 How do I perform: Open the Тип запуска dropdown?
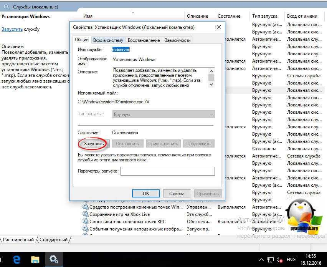pyautogui.click(x=163, y=114)
